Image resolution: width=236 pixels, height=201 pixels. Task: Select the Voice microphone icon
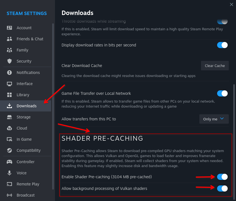click(9, 173)
